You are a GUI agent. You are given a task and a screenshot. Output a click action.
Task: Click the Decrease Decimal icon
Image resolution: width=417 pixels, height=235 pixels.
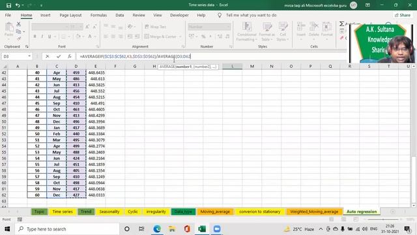227,37
